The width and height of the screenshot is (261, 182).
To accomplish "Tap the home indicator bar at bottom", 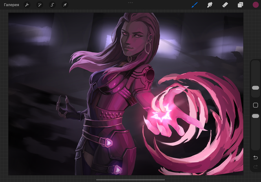I will point(130,179).
